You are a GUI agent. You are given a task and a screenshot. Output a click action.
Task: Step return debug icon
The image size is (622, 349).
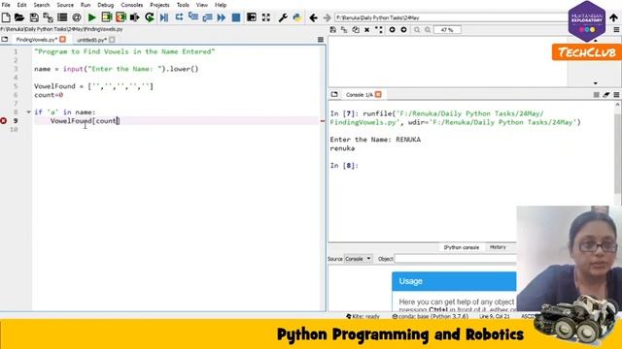(207, 17)
